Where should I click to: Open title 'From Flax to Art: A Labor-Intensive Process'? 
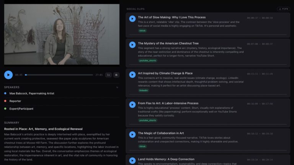pyautogui.click(x=168, y=103)
